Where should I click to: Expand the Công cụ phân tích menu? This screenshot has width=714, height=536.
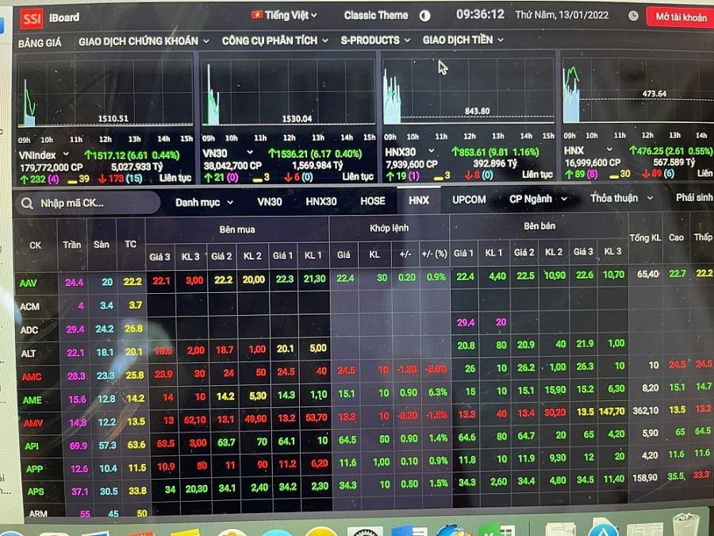pos(274,40)
